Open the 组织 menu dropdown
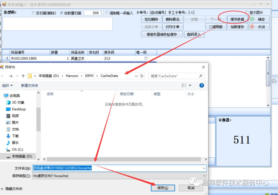Viewport: 278px width, 195px height. [7, 85]
